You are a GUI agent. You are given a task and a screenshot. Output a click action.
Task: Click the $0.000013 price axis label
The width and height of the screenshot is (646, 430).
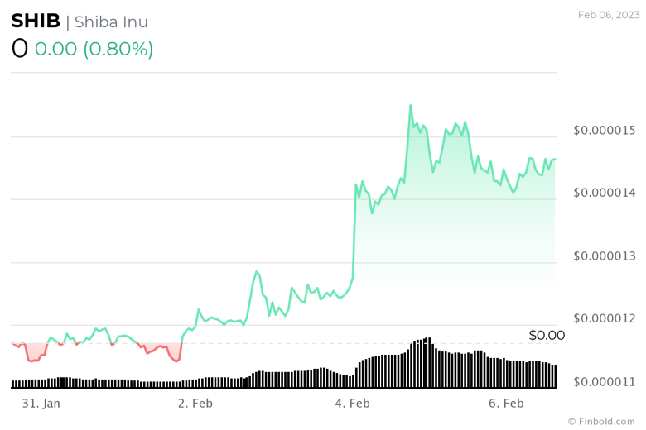[604, 256]
